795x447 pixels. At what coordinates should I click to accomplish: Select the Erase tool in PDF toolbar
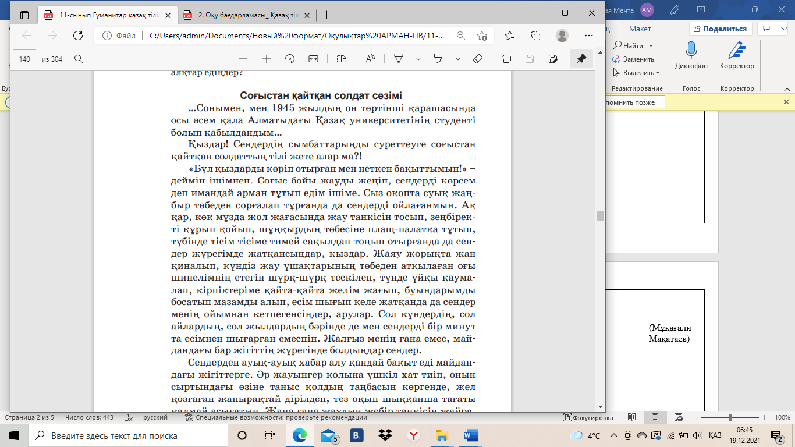pos(478,59)
